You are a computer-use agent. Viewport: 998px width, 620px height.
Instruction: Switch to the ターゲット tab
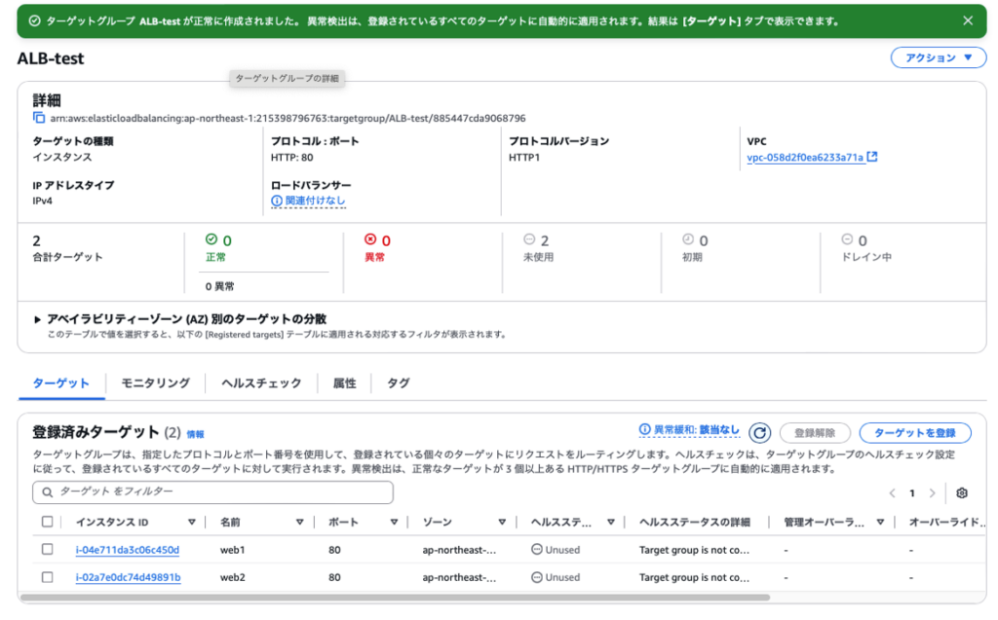point(61,383)
